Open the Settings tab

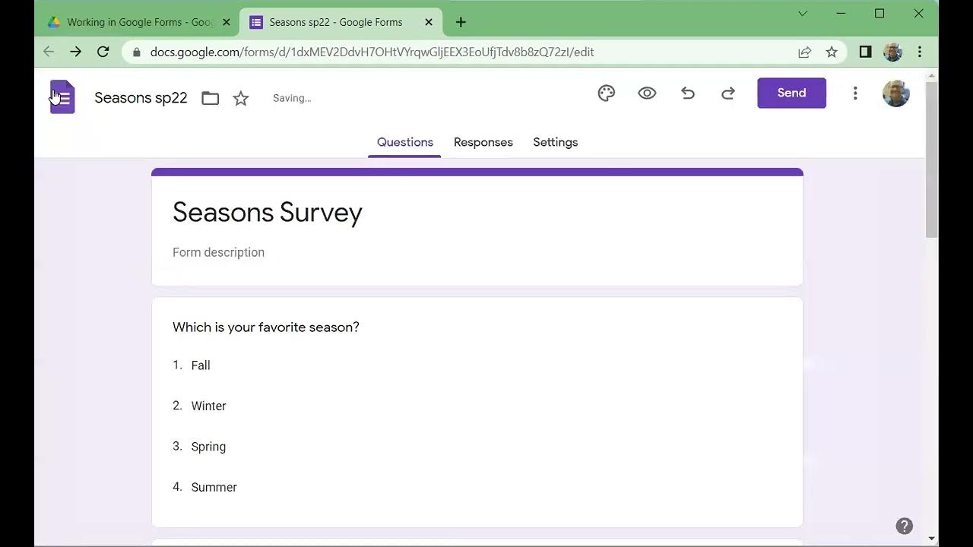tap(555, 142)
